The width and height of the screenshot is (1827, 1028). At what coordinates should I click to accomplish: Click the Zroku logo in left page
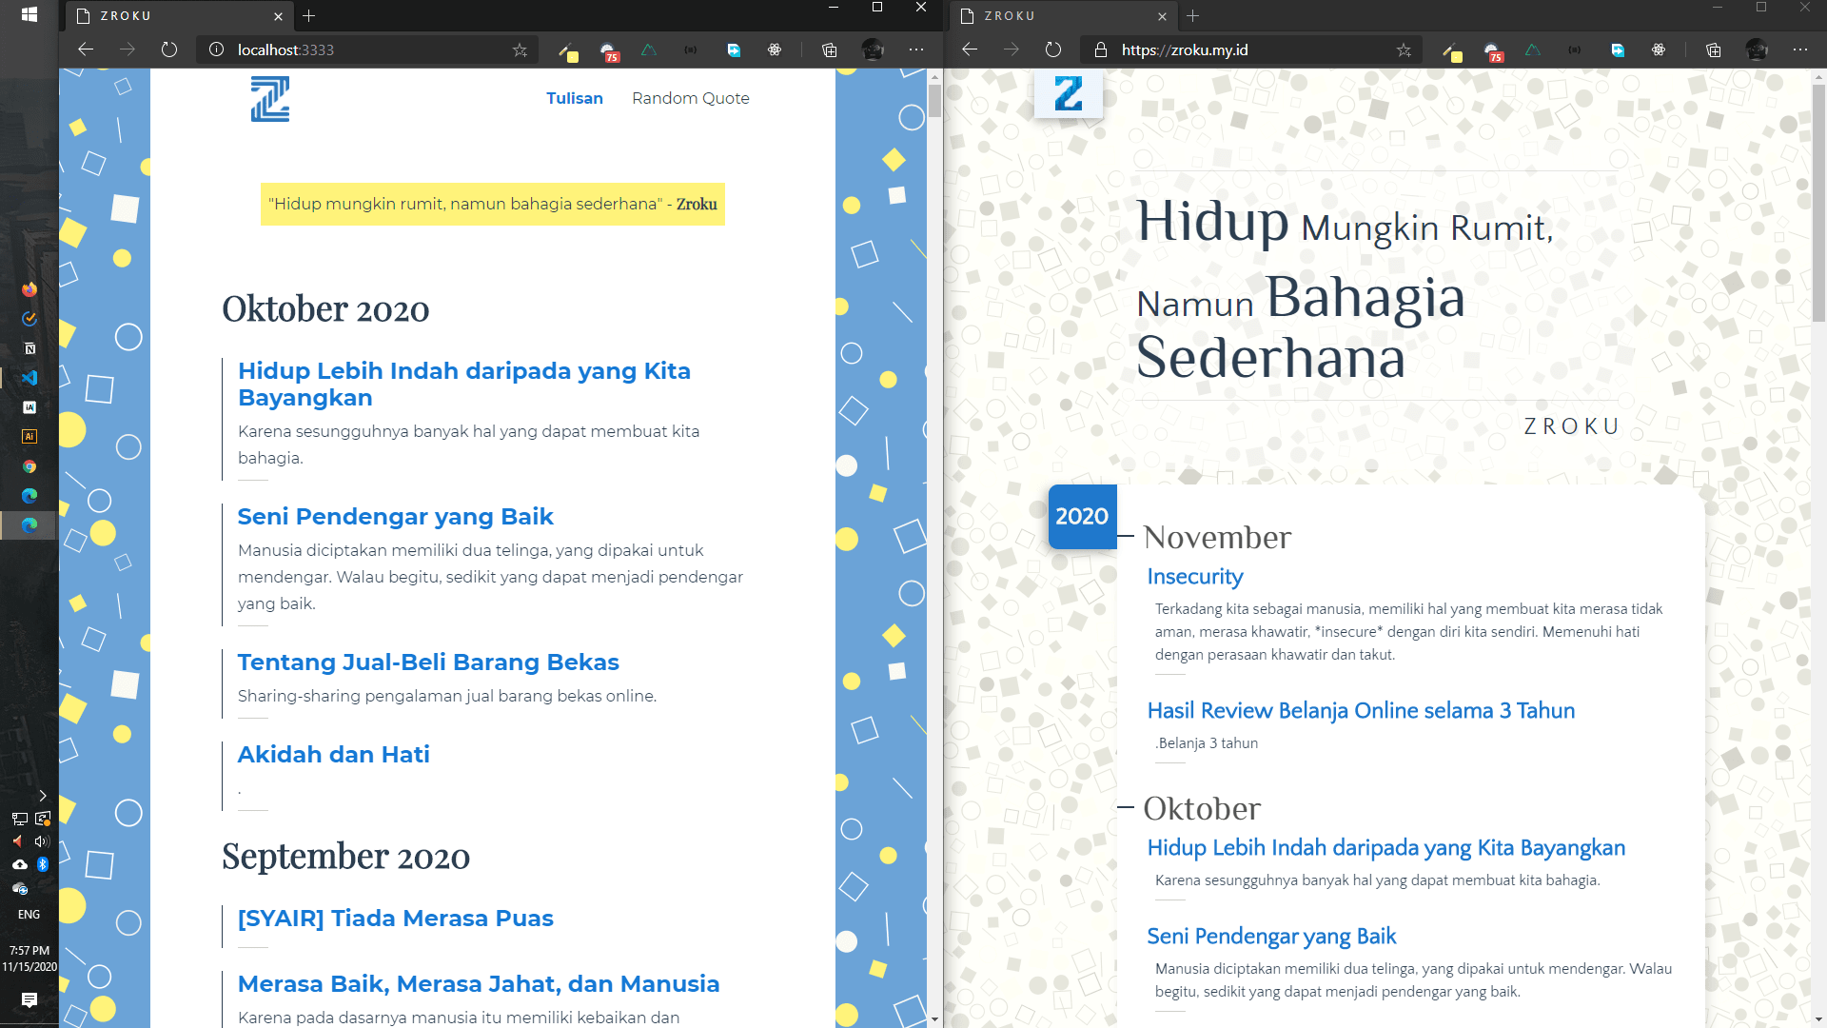coord(269,99)
